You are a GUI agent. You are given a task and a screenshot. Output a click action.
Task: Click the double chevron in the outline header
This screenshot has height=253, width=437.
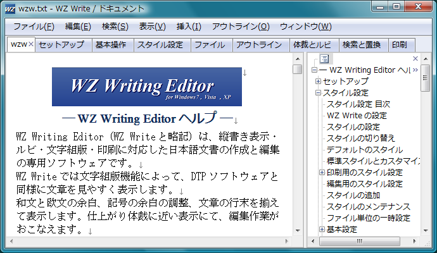point(415,70)
